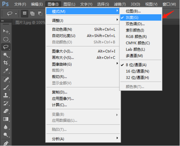Image resolution: width=180 pixels, height=146 pixels.
Task: Expand the toolbox double-arrow toggle
Action: click(3, 21)
